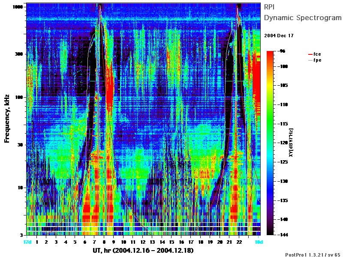The height and width of the screenshot is (257, 343).
Task: Click the 18d end marker on time axis
Action: (x=259, y=242)
